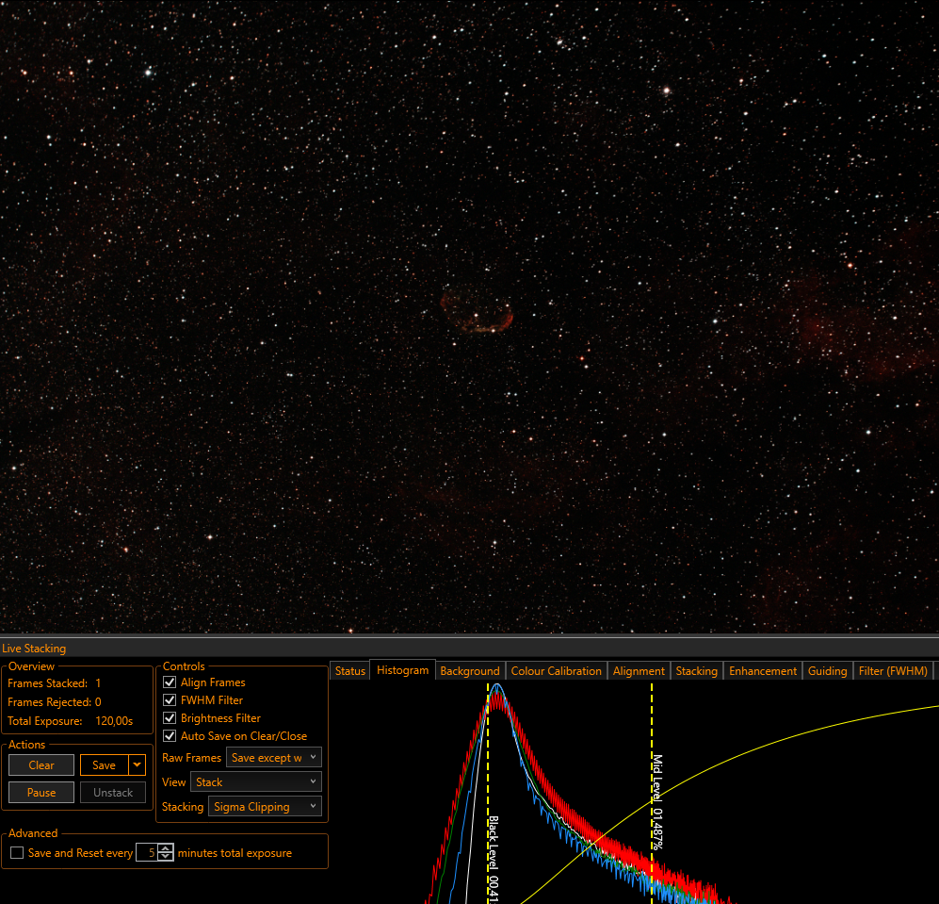Click the stepper up arrow for minutes
The width and height of the screenshot is (939, 904).
166,848
